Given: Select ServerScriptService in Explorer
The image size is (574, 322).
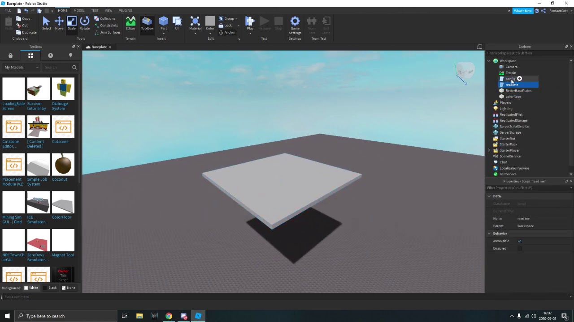Looking at the screenshot, I should pyautogui.click(x=514, y=127).
